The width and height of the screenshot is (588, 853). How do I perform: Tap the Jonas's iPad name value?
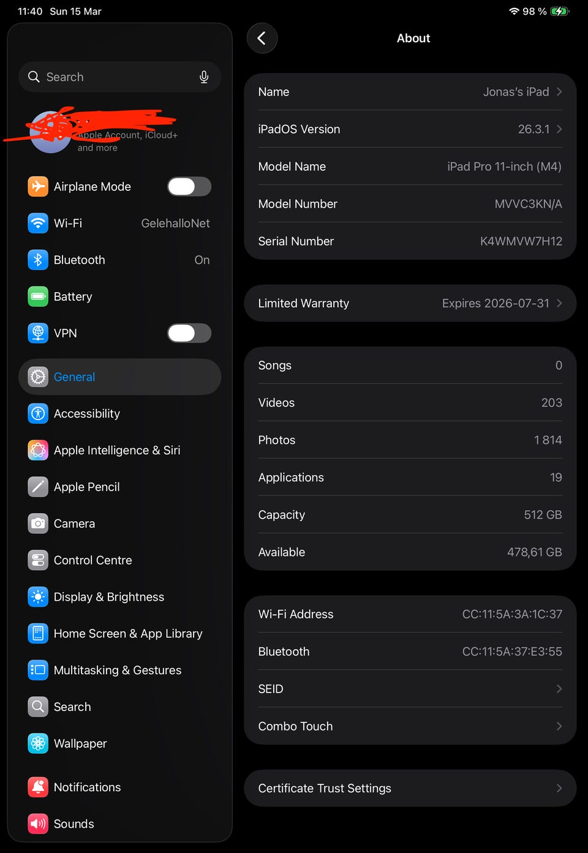pos(516,92)
